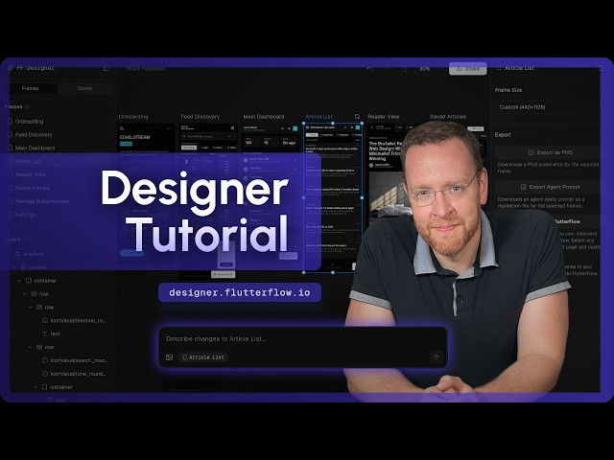The image size is (614, 460).
Task: Collapse the left sidebar using the panel icon
Action: [106, 68]
